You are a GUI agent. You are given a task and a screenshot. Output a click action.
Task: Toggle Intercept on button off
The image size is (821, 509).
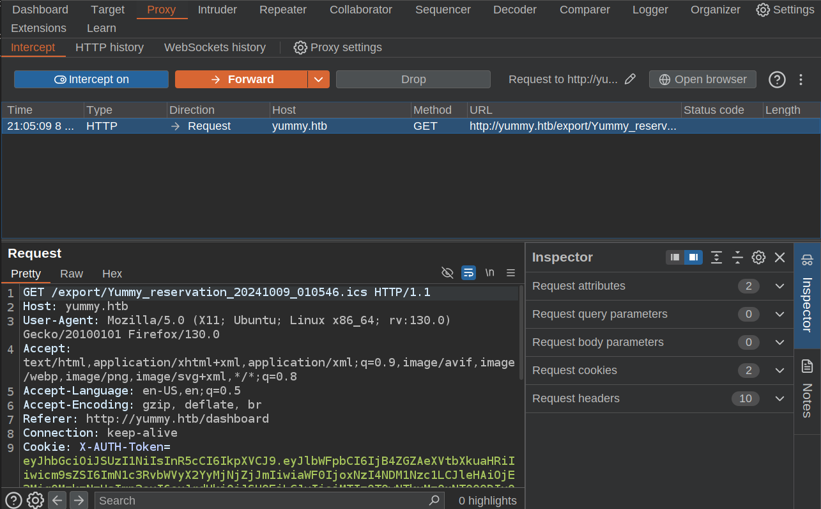click(91, 79)
